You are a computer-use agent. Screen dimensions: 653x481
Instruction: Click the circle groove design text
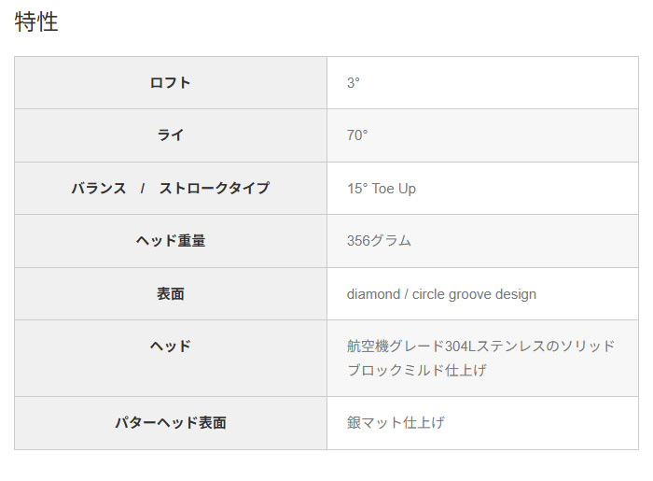click(474, 293)
